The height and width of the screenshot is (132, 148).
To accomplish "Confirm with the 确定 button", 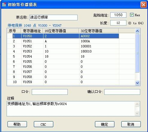I will (105, 124).
